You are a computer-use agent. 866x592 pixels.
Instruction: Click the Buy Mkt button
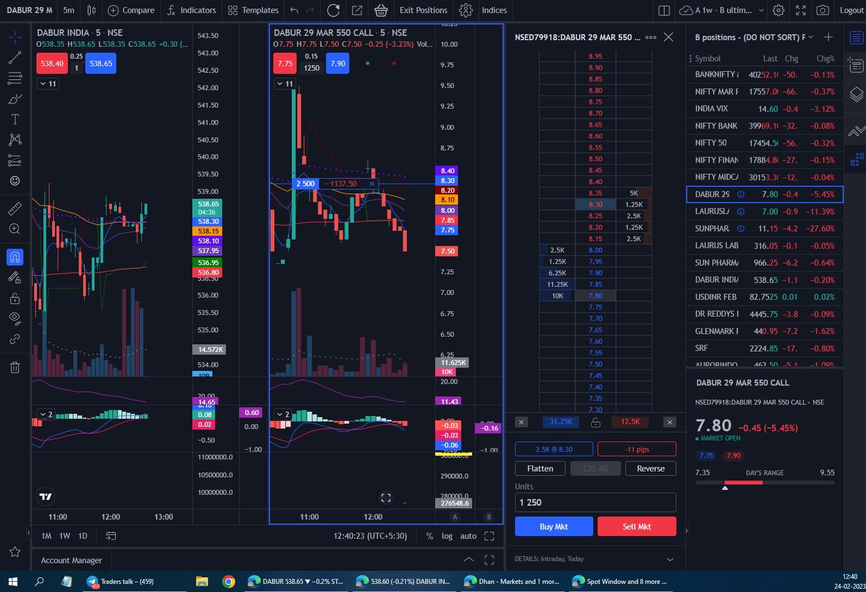[554, 526]
